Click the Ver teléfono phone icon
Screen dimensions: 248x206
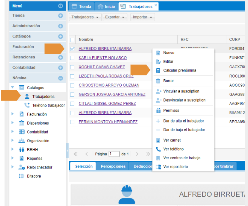coord(158,149)
